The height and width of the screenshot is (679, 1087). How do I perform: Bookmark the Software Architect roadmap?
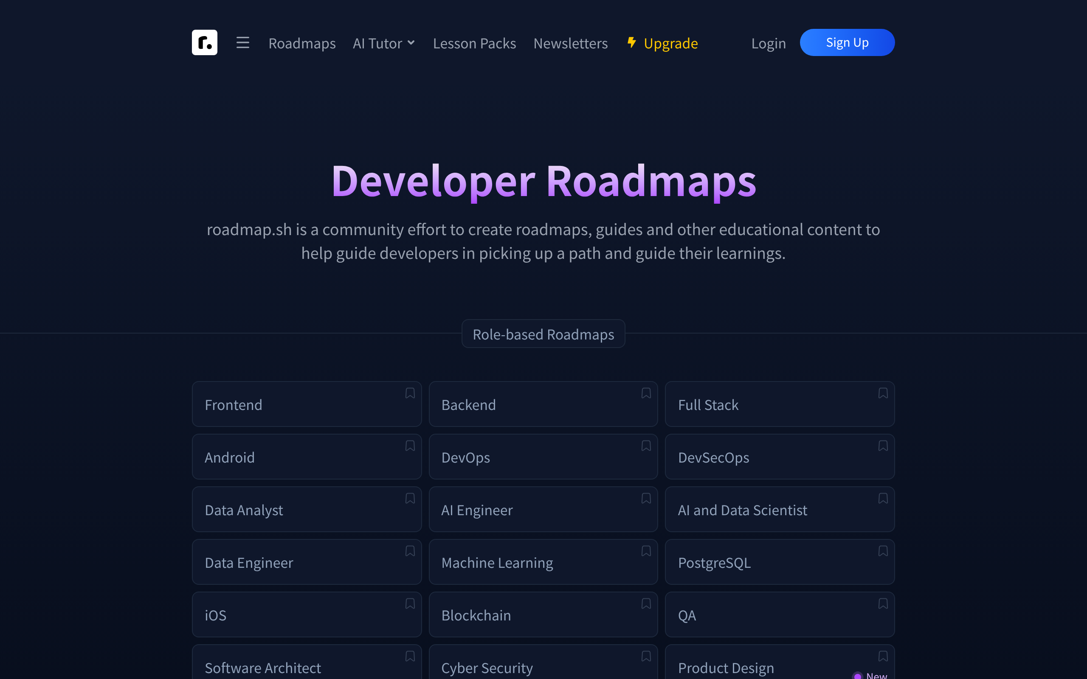pyautogui.click(x=410, y=656)
